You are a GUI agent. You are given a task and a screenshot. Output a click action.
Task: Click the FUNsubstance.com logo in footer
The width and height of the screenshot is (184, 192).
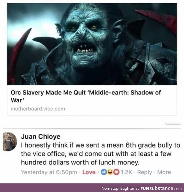click(x=161, y=188)
